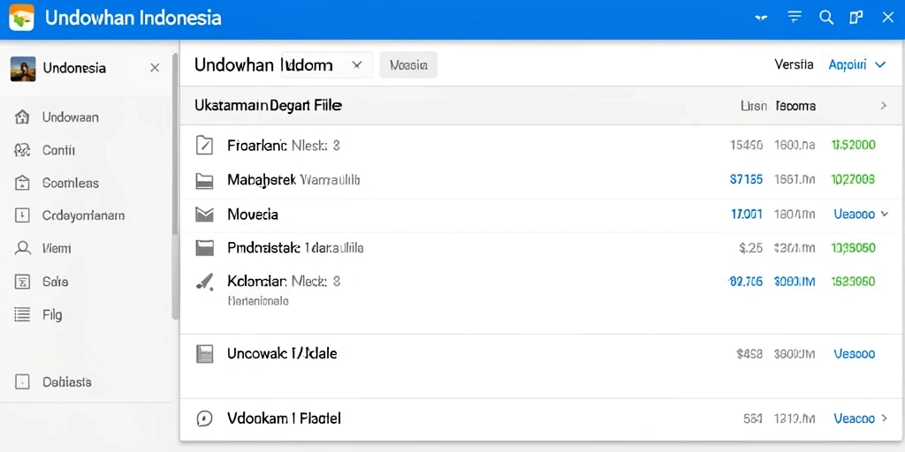Click the search magnifier in title bar
905x452 pixels.
(x=826, y=18)
